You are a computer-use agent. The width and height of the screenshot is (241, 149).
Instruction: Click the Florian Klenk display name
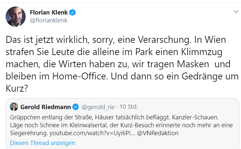(49, 13)
